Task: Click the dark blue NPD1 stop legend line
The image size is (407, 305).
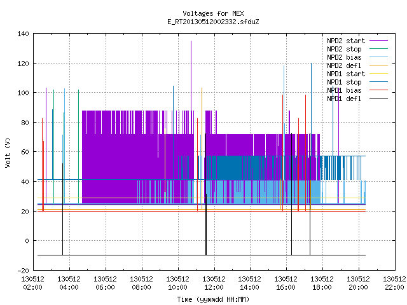Action: (378, 82)
